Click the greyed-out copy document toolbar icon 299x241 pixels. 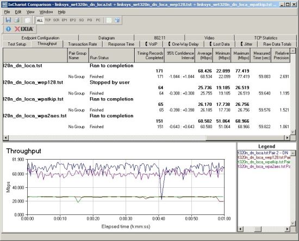28,20
